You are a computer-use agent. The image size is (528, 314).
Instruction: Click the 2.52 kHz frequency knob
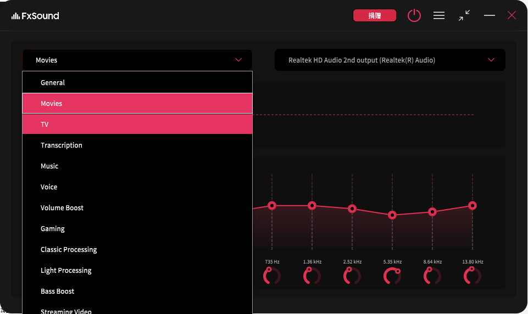[x=352, y=276]
